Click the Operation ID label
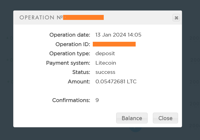This screenshot has height=140, width=200. 73,44
